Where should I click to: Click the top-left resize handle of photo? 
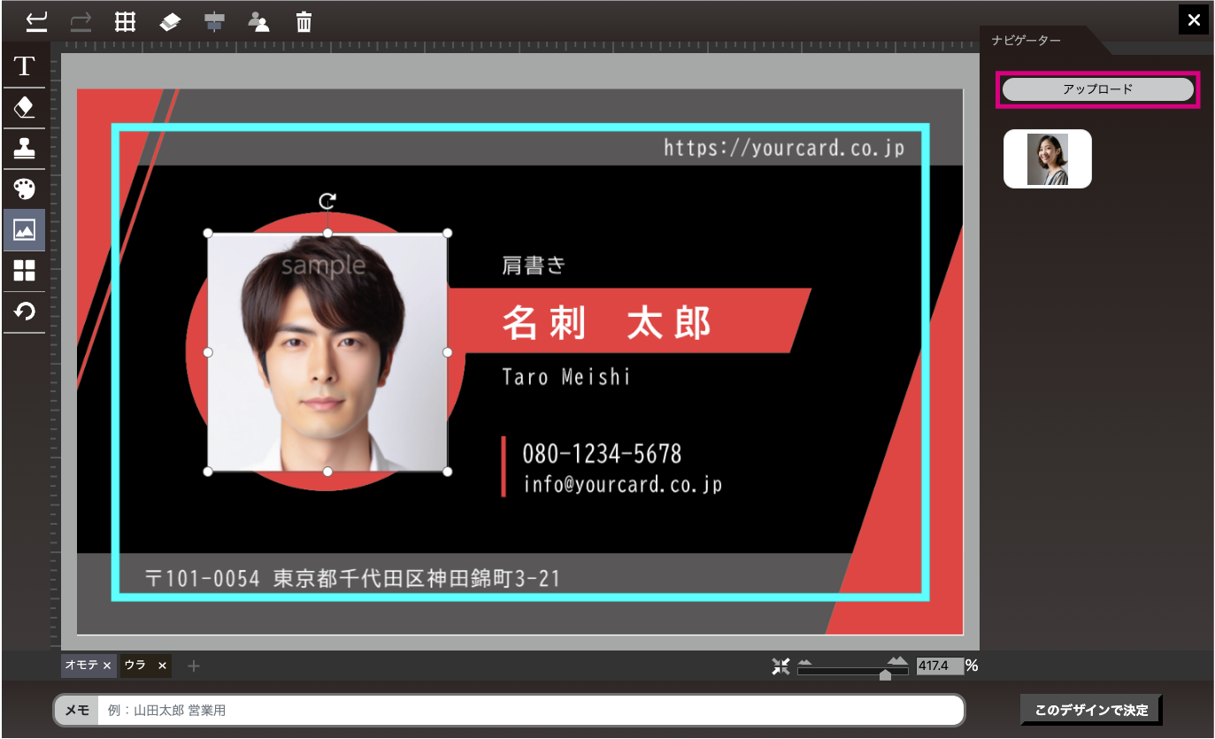point(209,233)
